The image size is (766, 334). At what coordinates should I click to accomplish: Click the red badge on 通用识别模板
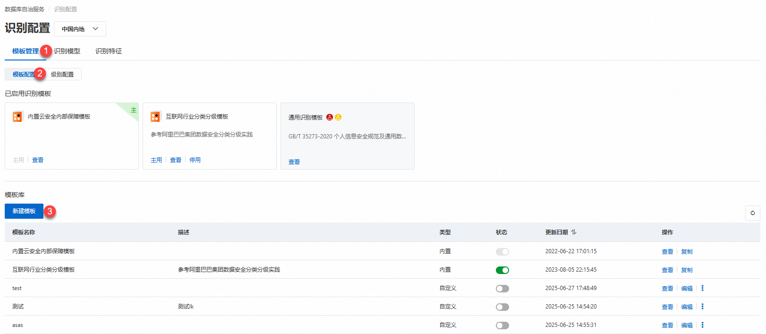pyautogui.click(x=330, y=117)
